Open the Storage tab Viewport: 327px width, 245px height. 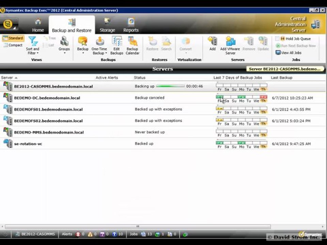pyautogui.click(x=107, y=25)
